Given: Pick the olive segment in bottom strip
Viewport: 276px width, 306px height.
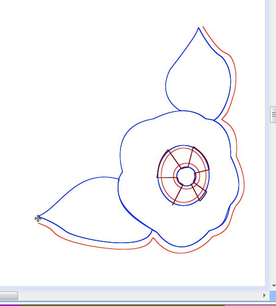Looking at the screenshot, I should coord(122,305).
